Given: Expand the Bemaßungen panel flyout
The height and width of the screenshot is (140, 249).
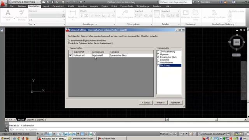Looking at the screenshot, I should point(90,24).
